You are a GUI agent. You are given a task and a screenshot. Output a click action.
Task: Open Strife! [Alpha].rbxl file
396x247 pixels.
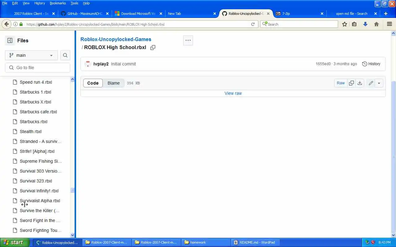(37, 151)
